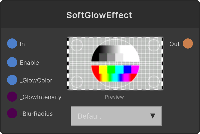This screenshot has height=134, width=200.
Task: Click the _GlowColor label text
Action: (36, 81)
